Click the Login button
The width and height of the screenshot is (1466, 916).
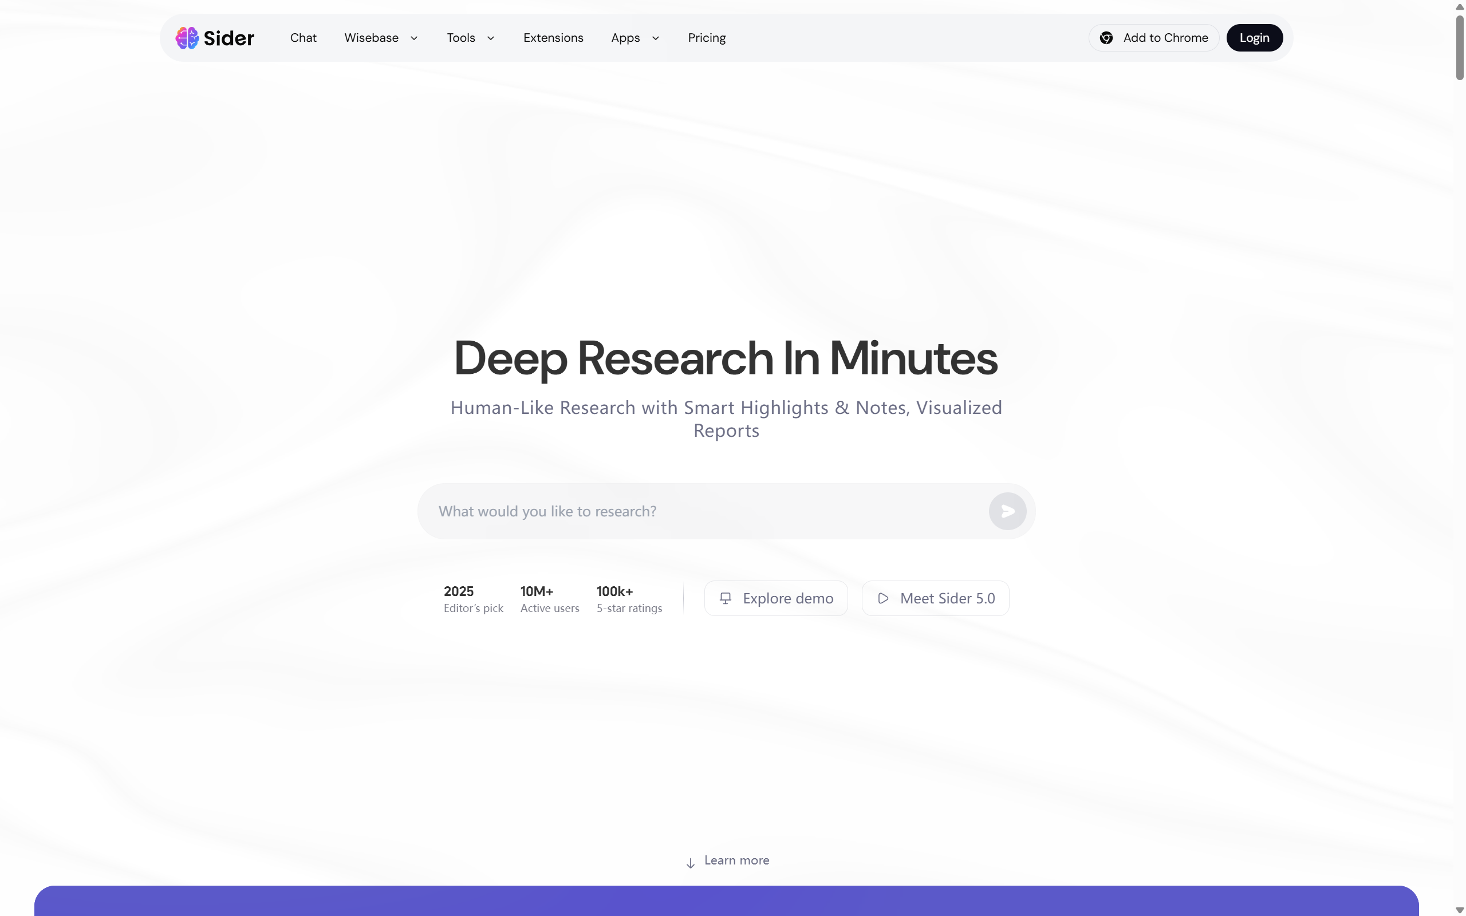tap(1254, 38)
